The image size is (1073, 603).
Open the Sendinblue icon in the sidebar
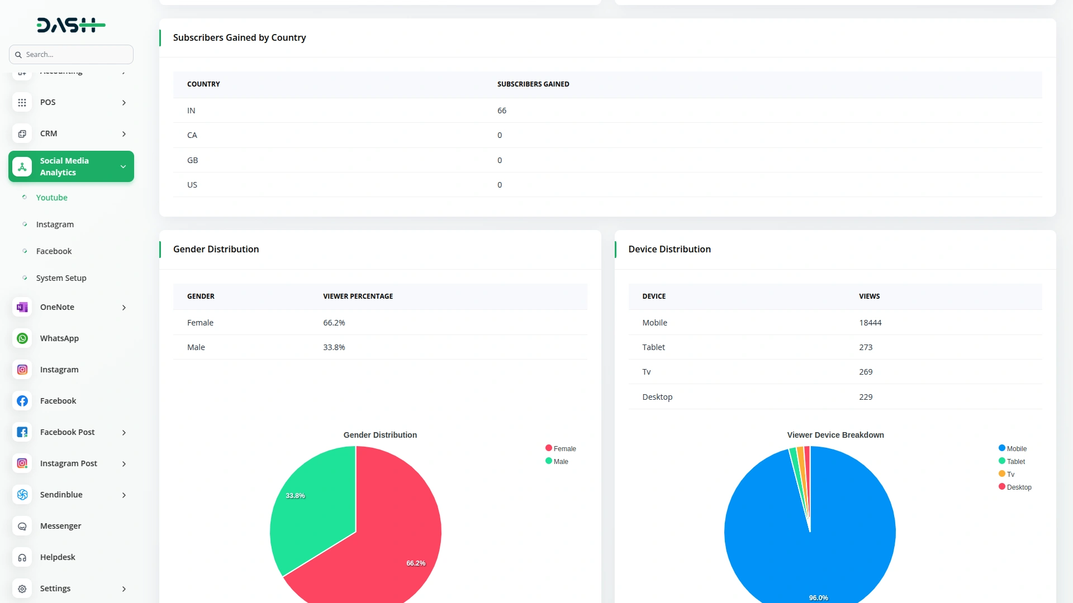pyautogui.click(x=22, y=495)
